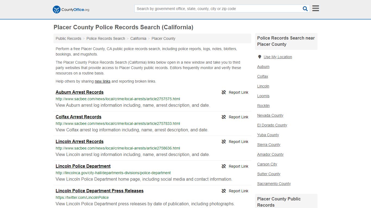This screenshot has width=371, height=208.
Task: Visit sacbee article2757575 URL
Action: coord(118,99)
